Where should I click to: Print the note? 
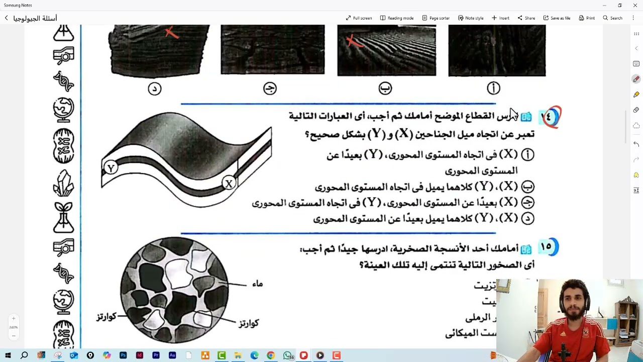(587, 18)
